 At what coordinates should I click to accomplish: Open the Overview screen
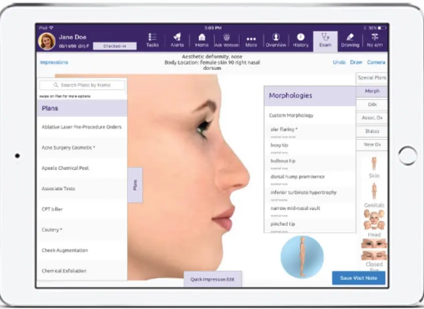point(275,40)
